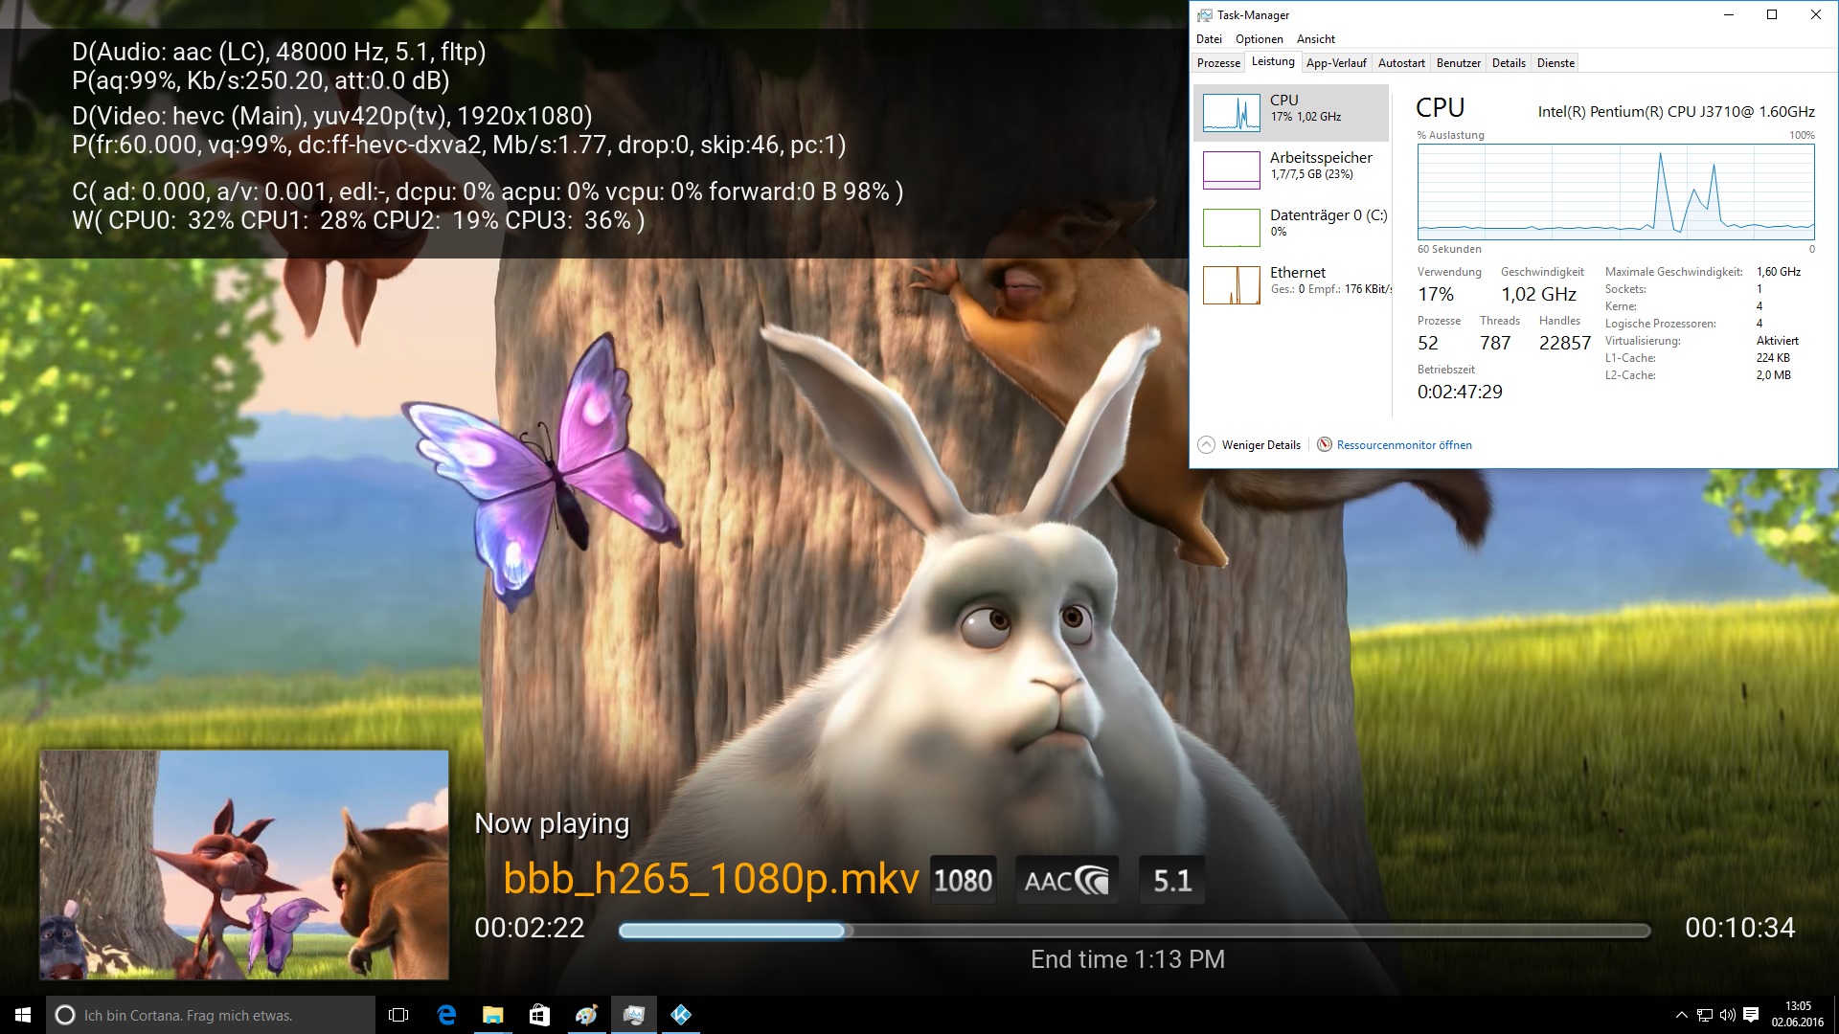
Task: Switch to the Details tab
Action: pyautogui.click(x=1509, y=63)
